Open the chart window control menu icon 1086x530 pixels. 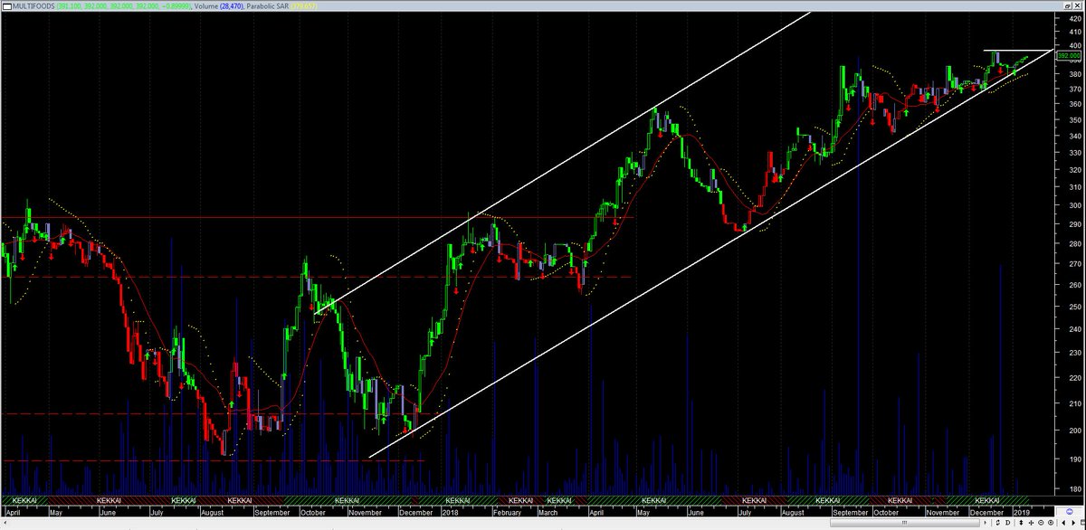pyautogui.click(x=6, y=6)
